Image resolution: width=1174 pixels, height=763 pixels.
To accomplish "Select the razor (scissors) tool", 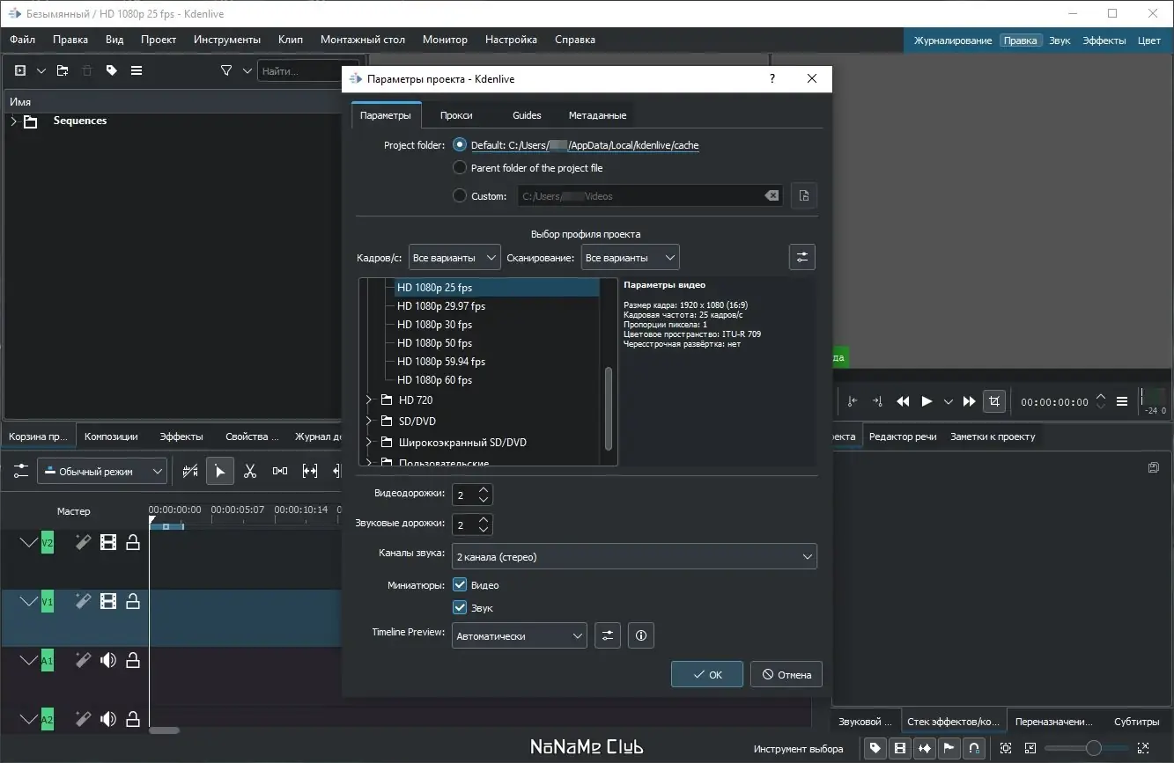I will (250, 472).
